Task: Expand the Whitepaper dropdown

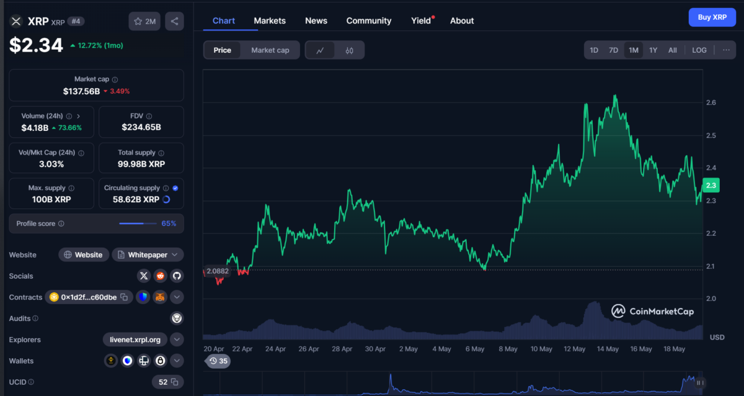Action: [175, 254]
